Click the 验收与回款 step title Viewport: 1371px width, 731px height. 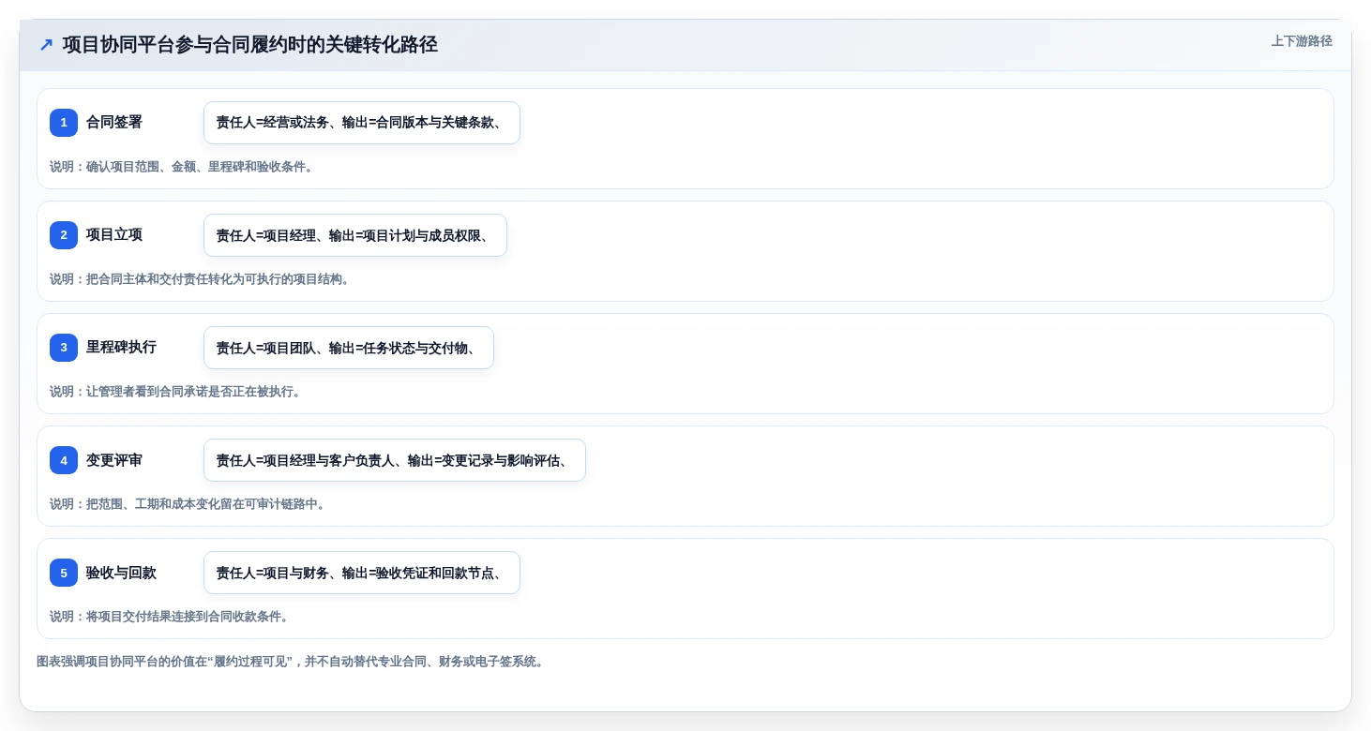(x=122, y=573)
